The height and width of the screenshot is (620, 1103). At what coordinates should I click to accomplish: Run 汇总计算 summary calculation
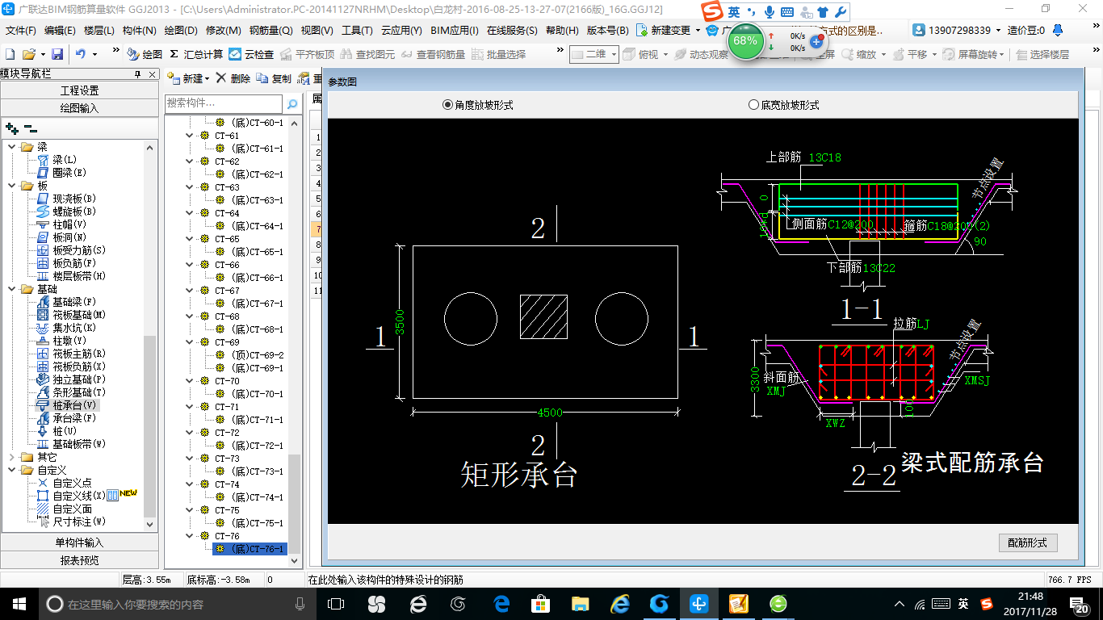[x=196, y=54]
